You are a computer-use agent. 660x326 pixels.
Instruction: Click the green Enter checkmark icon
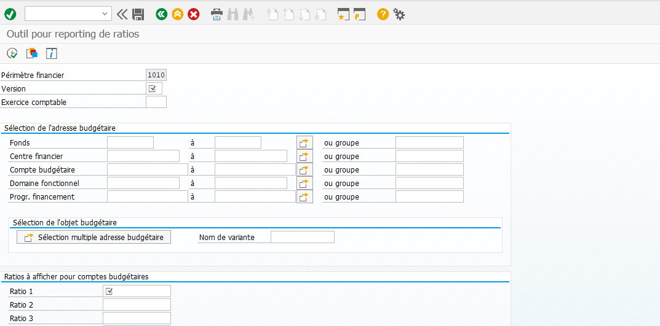click(x=10, y=14)
